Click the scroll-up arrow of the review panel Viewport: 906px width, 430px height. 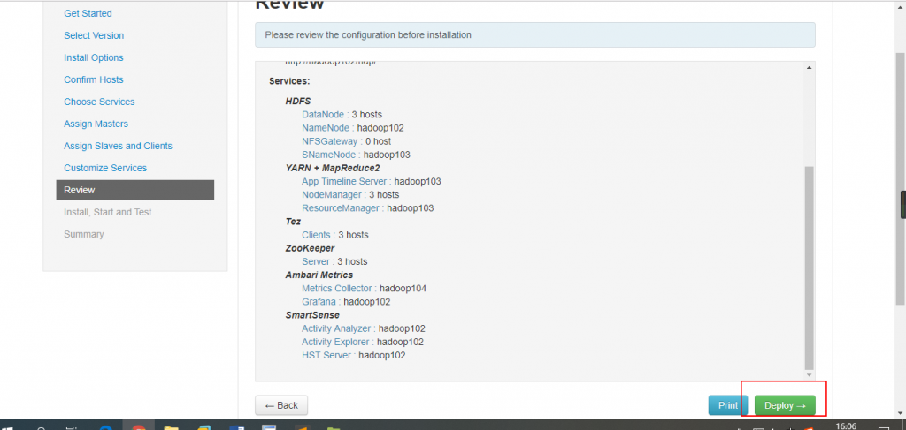coord(809,68)
